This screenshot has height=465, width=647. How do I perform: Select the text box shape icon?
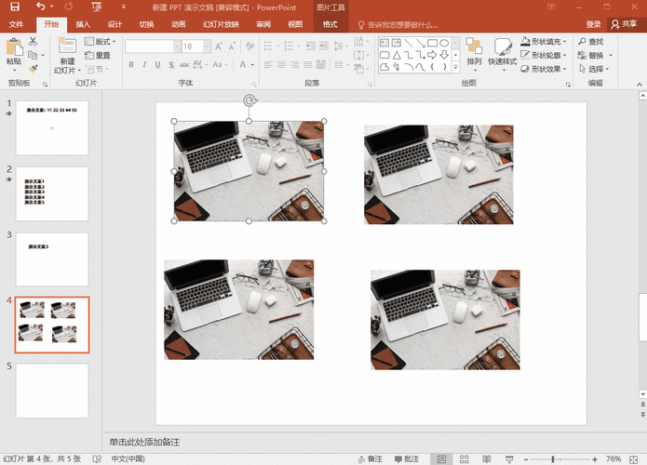click(384, 43)
